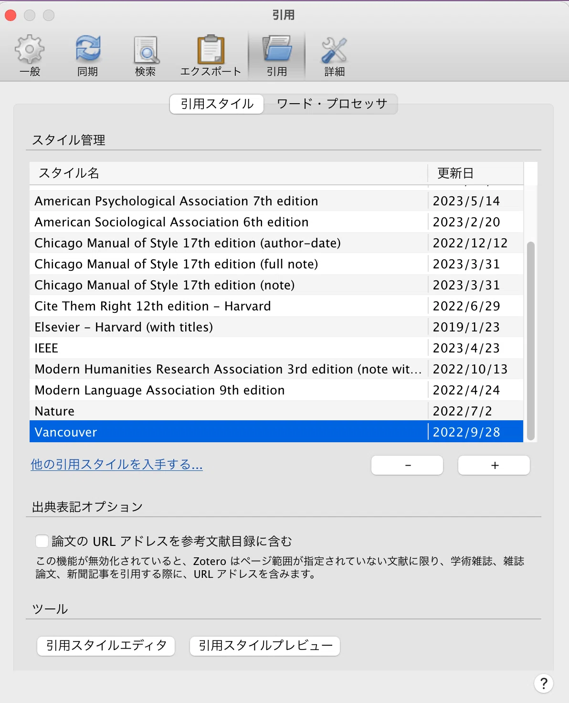Sort by the 更新日 column header
The height and width of the screenshot is (703, 569).
click(x=475, y=173)
